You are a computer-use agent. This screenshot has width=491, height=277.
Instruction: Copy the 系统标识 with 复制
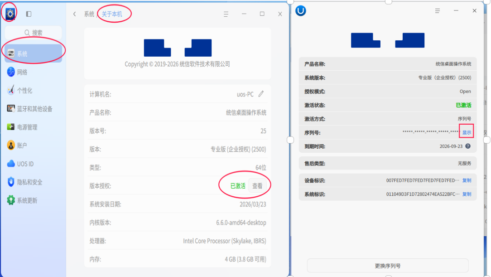point(467,194)
